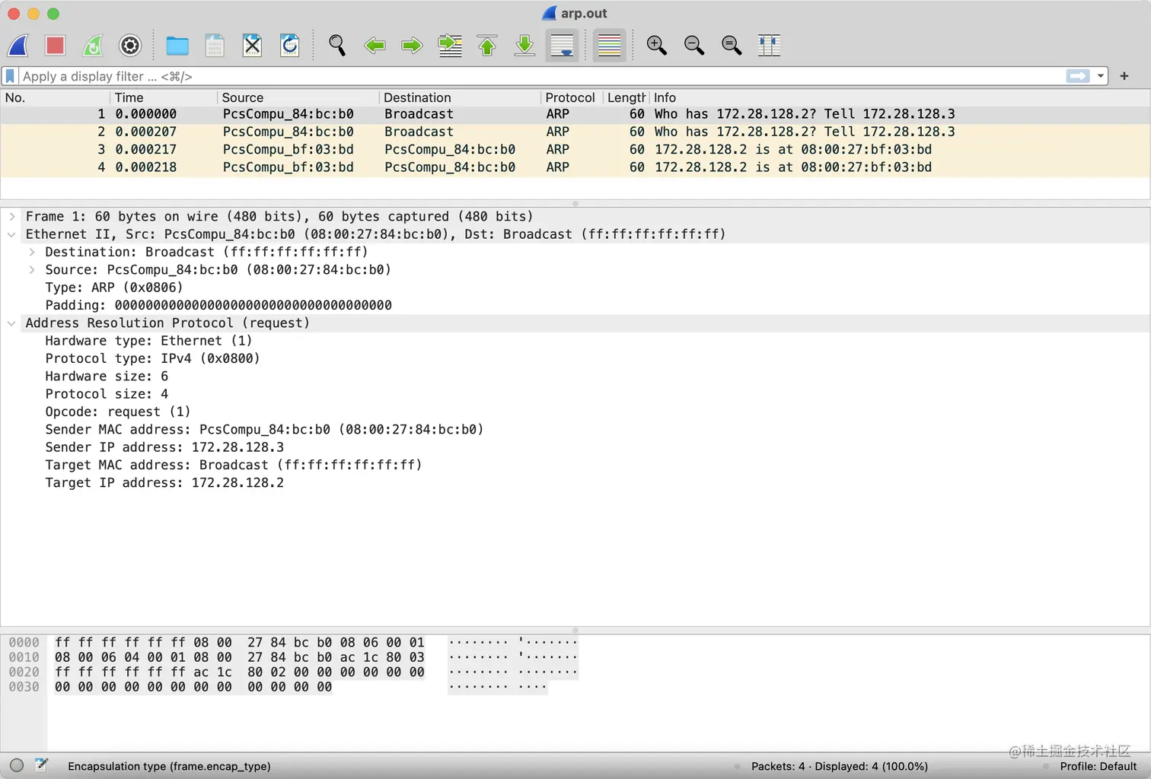
Task: Select packet 3 at time 0.000217
Action: (575, 150)
